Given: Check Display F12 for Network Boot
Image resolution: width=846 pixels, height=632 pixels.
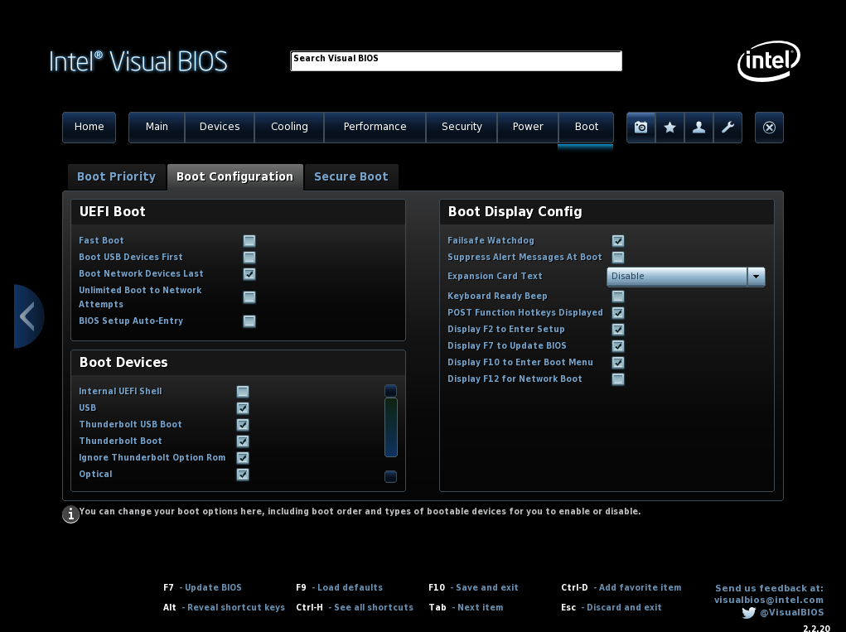Looking at the screenshot, I should (x=618, y=379).
